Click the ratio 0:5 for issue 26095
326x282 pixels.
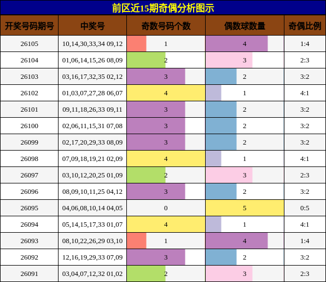[305, 208]
